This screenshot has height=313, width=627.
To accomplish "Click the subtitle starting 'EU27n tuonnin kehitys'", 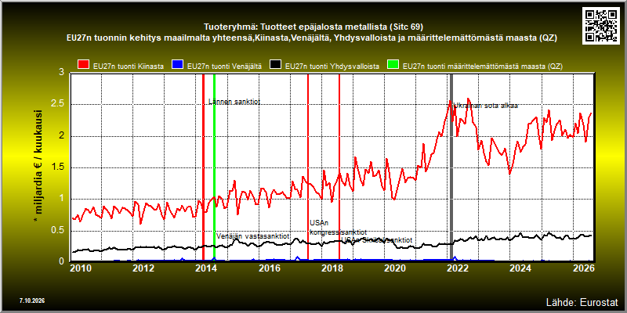I will click(311, 38).
